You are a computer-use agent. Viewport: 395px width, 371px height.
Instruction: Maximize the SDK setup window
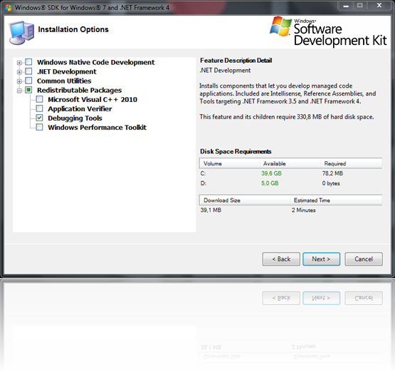359,6
